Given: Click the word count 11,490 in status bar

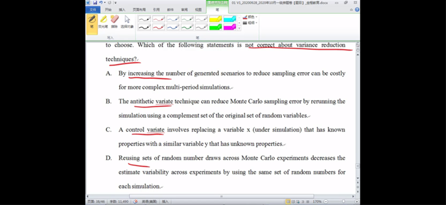Looking at the screenshot, I should click(x=119, y=202).
